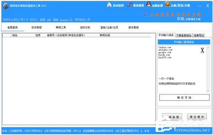Click the QQ penguin icon
Image resolution: width=213 pixels, height=135 pixels.
coord(149,4)
